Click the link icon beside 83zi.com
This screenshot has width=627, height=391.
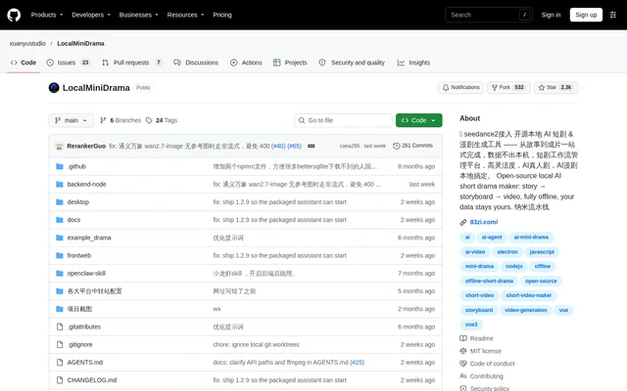tap(463, 222)
